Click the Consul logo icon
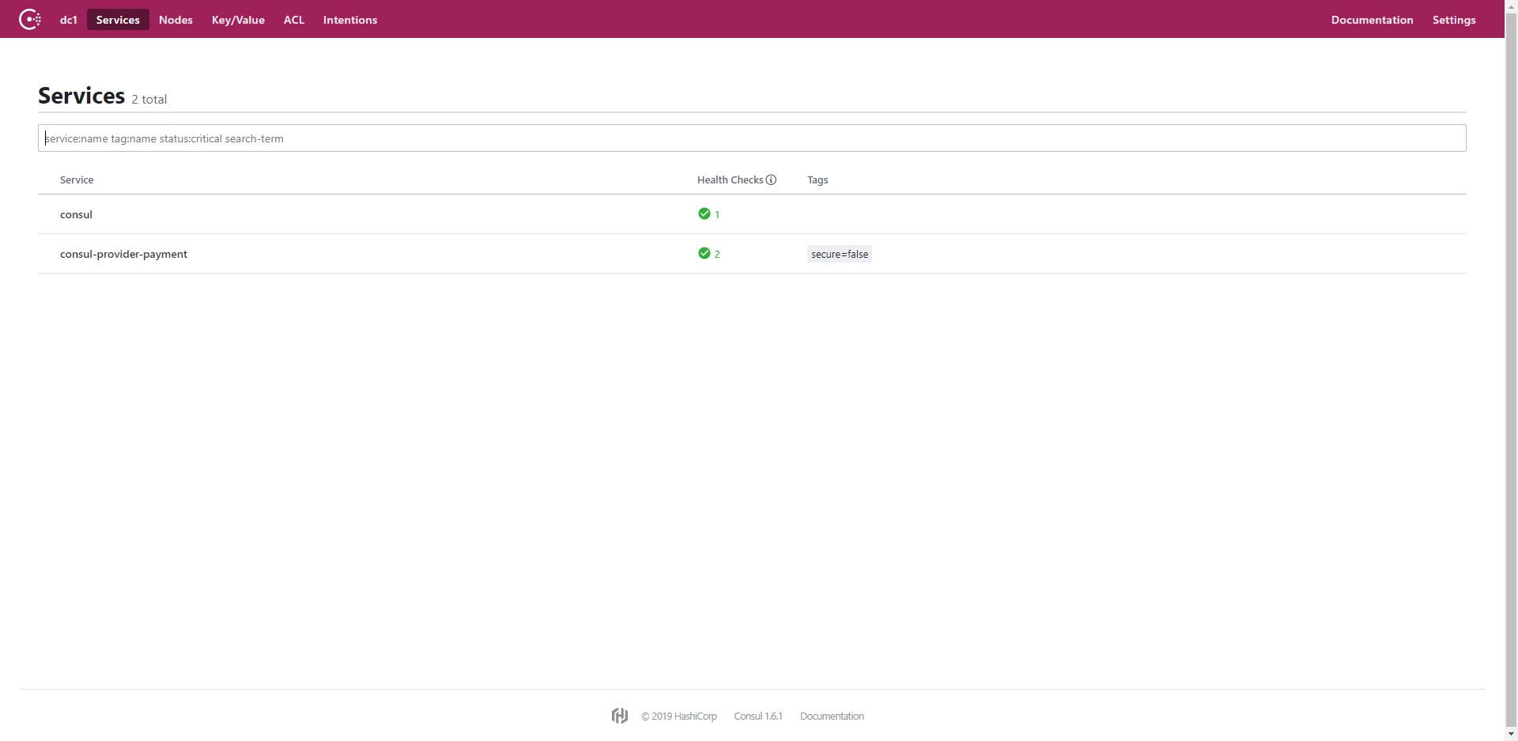Screen dimensions: 1518x741 pyautogui.click(x=30, y=19)
